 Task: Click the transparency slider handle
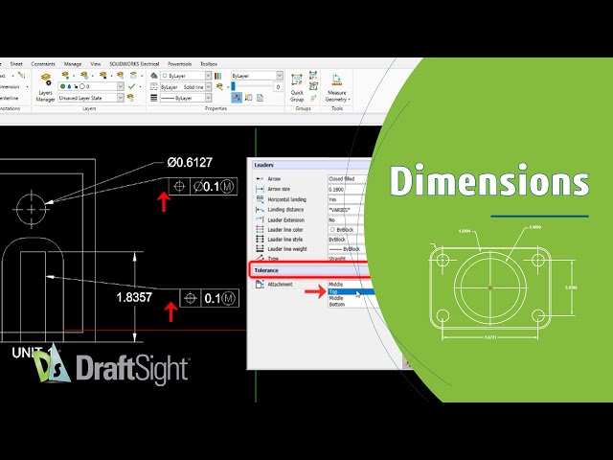234,86
